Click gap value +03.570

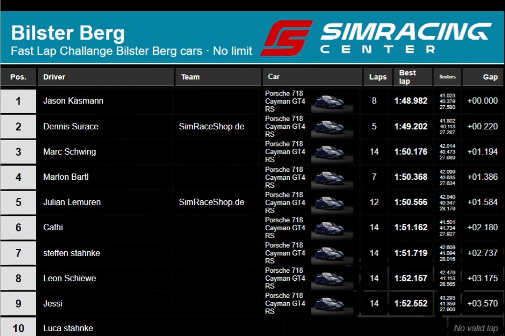[482, 304]
